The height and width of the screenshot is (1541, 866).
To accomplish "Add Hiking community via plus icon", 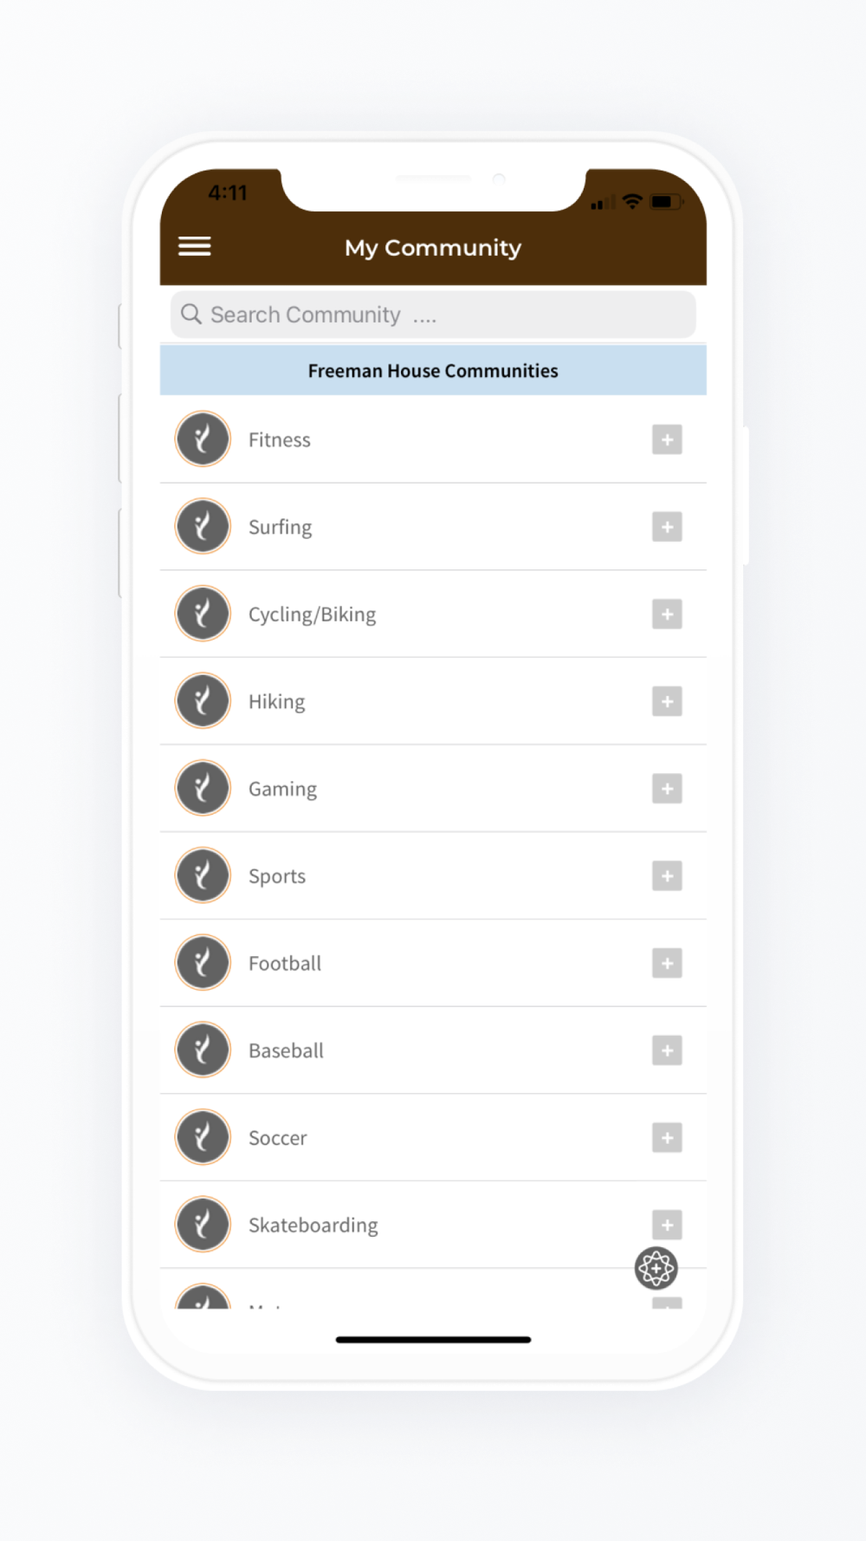I will point(667,701).
